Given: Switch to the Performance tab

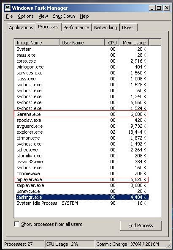Looking at the screenshot, I should click(76, 27).
